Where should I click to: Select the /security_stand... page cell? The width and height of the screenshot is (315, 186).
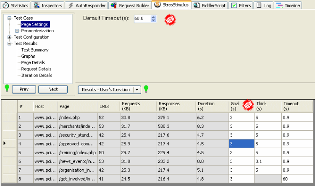click(x=78, y=135)
